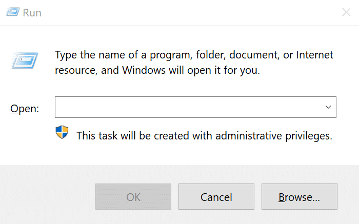Image resolution: width=359 pixels, height=224 pixels.
Task: Click the "resource, and Windows will open" line
Action: coord(157,71)
